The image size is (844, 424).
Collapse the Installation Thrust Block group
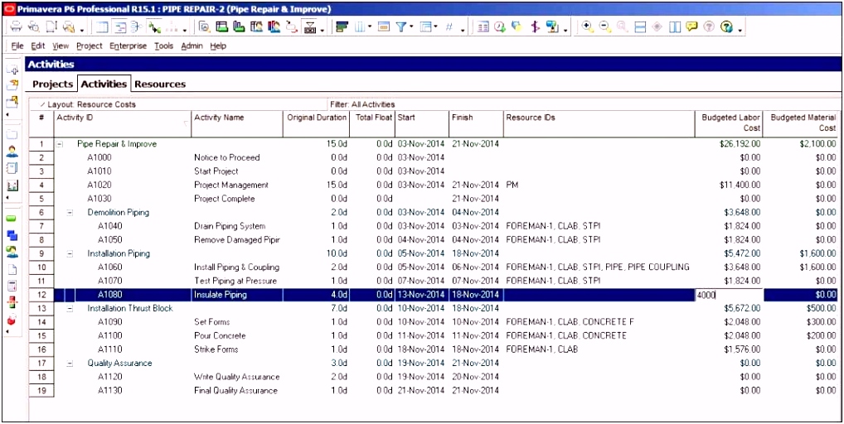click(70, 308)
